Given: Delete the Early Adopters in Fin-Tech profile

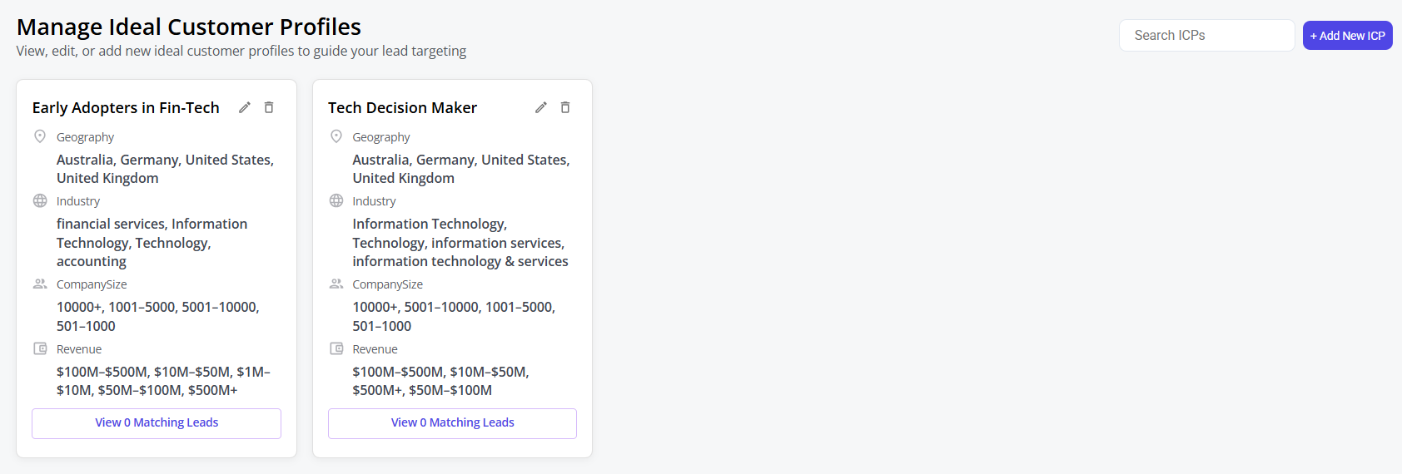Looking at the screenshot, I should (269, 107).
